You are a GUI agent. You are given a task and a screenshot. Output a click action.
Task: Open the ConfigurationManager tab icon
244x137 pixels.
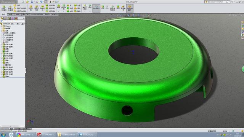[x=9, y=18]
